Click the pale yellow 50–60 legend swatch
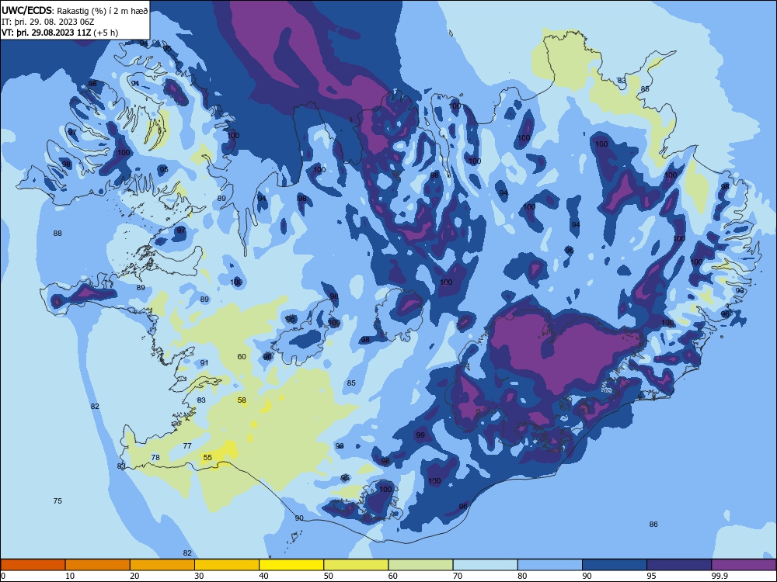This screenshot has width=777, height=582. click(x=357, y=565)
